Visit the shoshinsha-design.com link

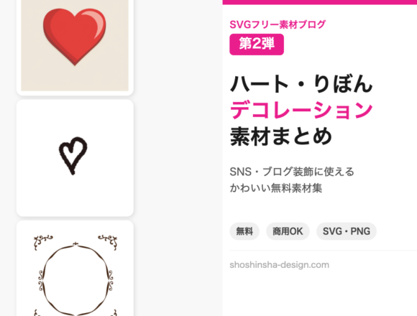[279, 265]
